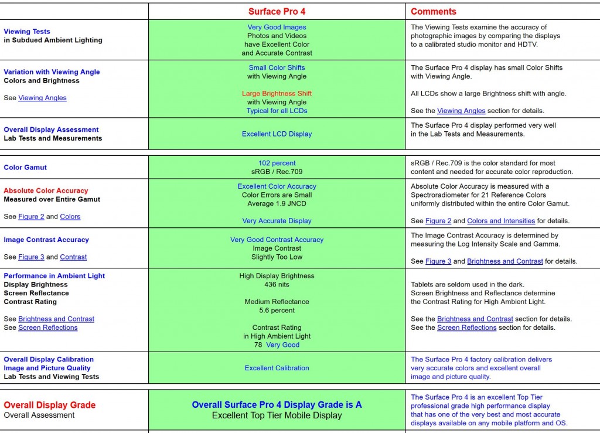Open Figure 3 link under Image Contrast Accuracy
The width and height of the screenshot is (600, 433).
point(31,257)
